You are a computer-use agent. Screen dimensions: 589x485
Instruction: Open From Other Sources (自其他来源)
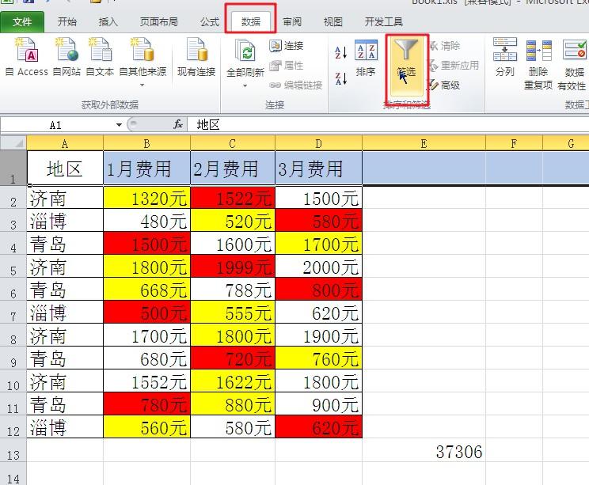tap(142, 62)
